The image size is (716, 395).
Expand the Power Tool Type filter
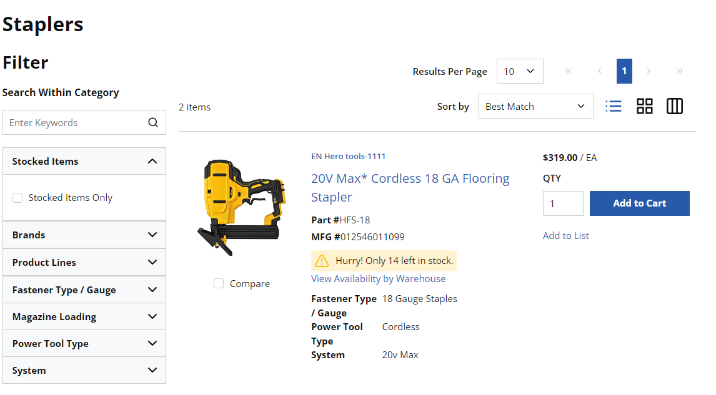pyautogui.click(x=84, y=343)
